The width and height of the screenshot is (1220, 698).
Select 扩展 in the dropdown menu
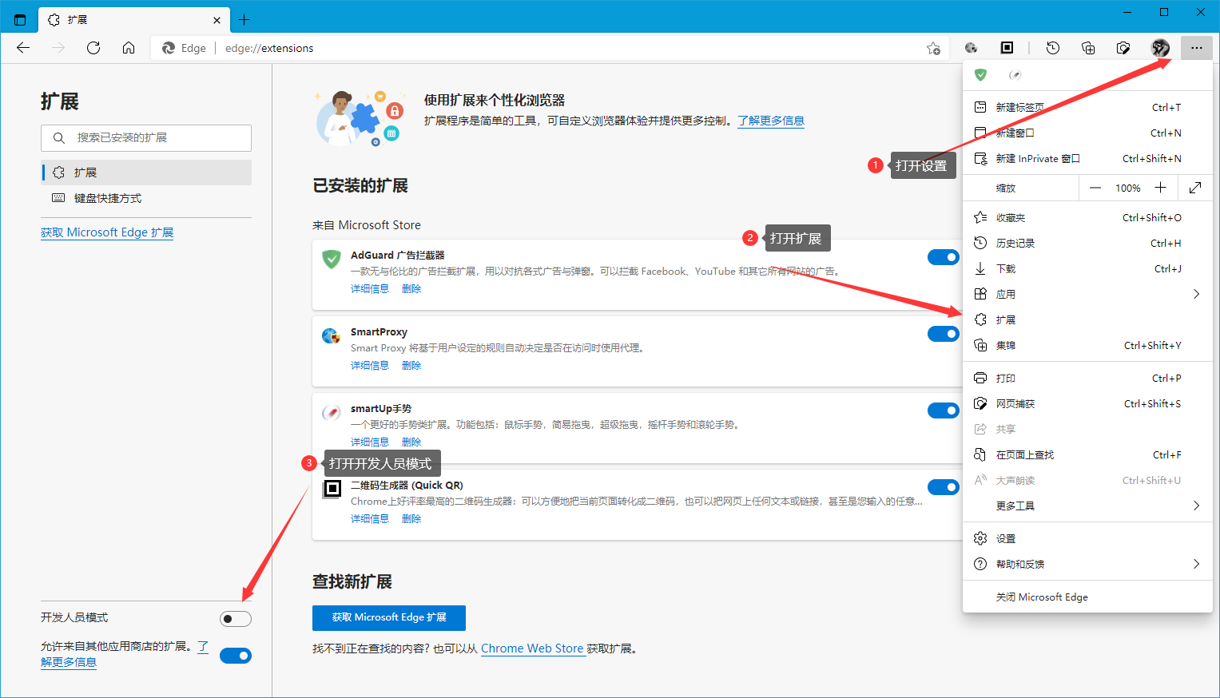(x=1087, y=319)
